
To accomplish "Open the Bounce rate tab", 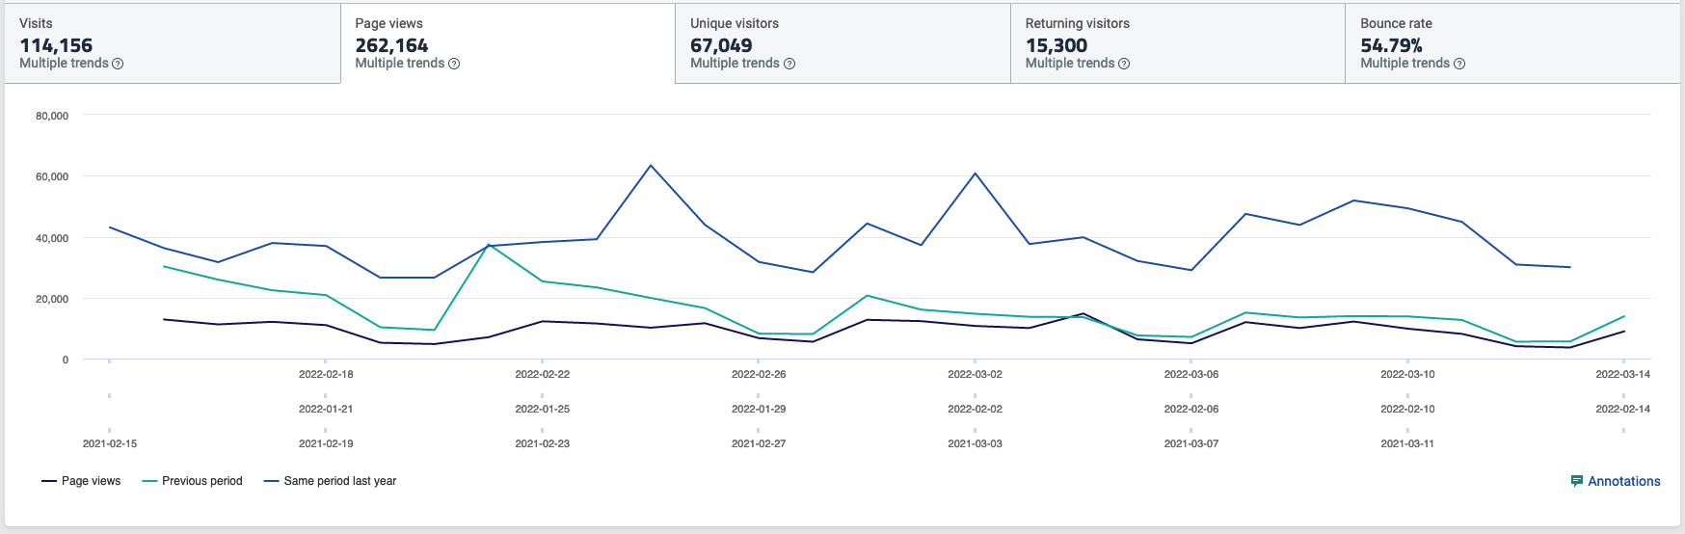I will pos(1512,43).
